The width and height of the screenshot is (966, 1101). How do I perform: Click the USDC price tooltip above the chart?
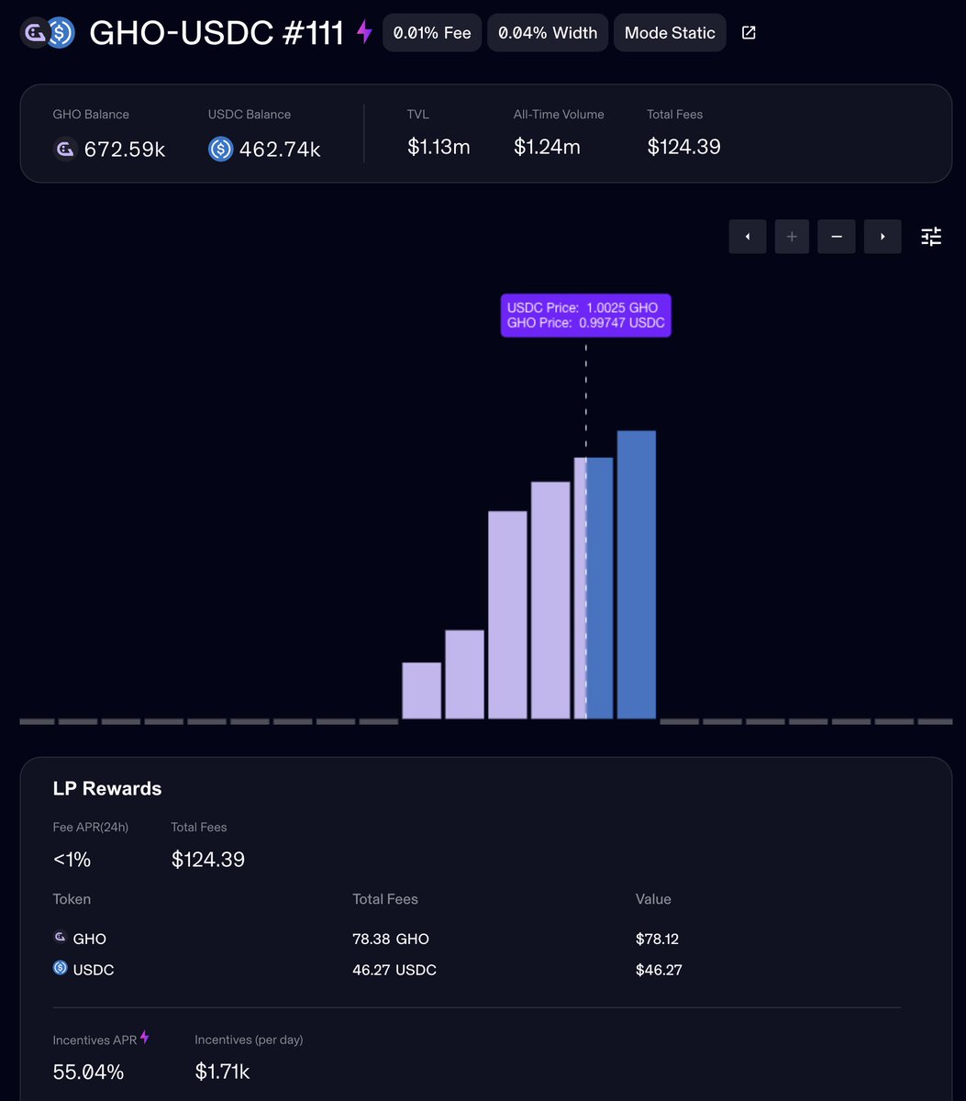(x=585, y=315)
